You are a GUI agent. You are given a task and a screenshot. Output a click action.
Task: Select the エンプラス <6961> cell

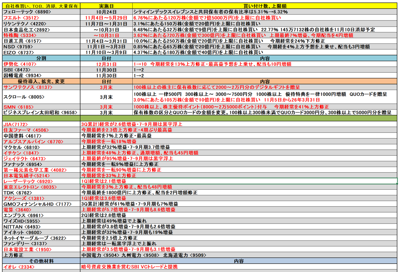(41, 215)
